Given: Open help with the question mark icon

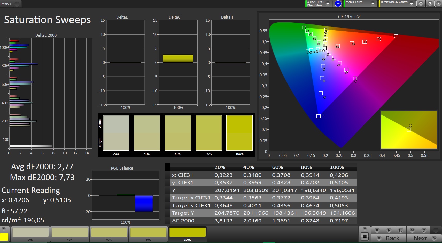Looking at the screenshot, I should (430, 4).
